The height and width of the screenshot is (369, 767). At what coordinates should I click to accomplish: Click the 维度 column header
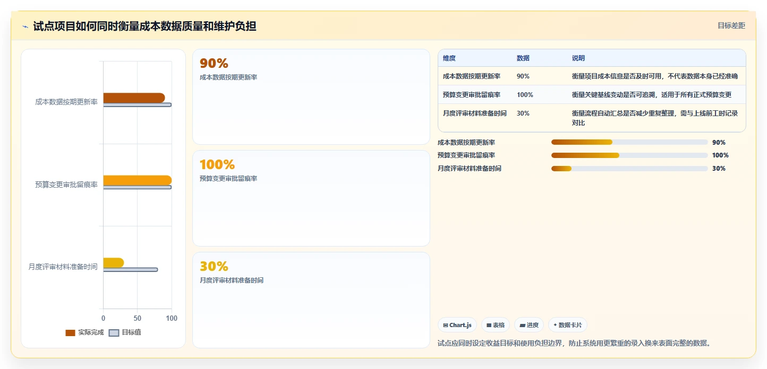449,58
